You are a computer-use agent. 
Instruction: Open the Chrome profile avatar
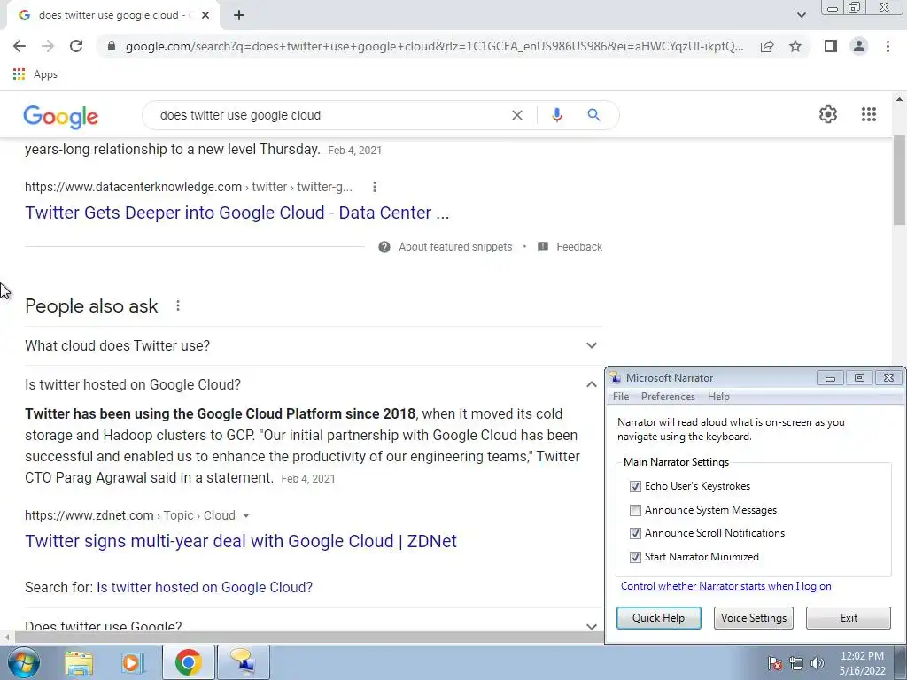pyautogui.click(x=859, y=46)
